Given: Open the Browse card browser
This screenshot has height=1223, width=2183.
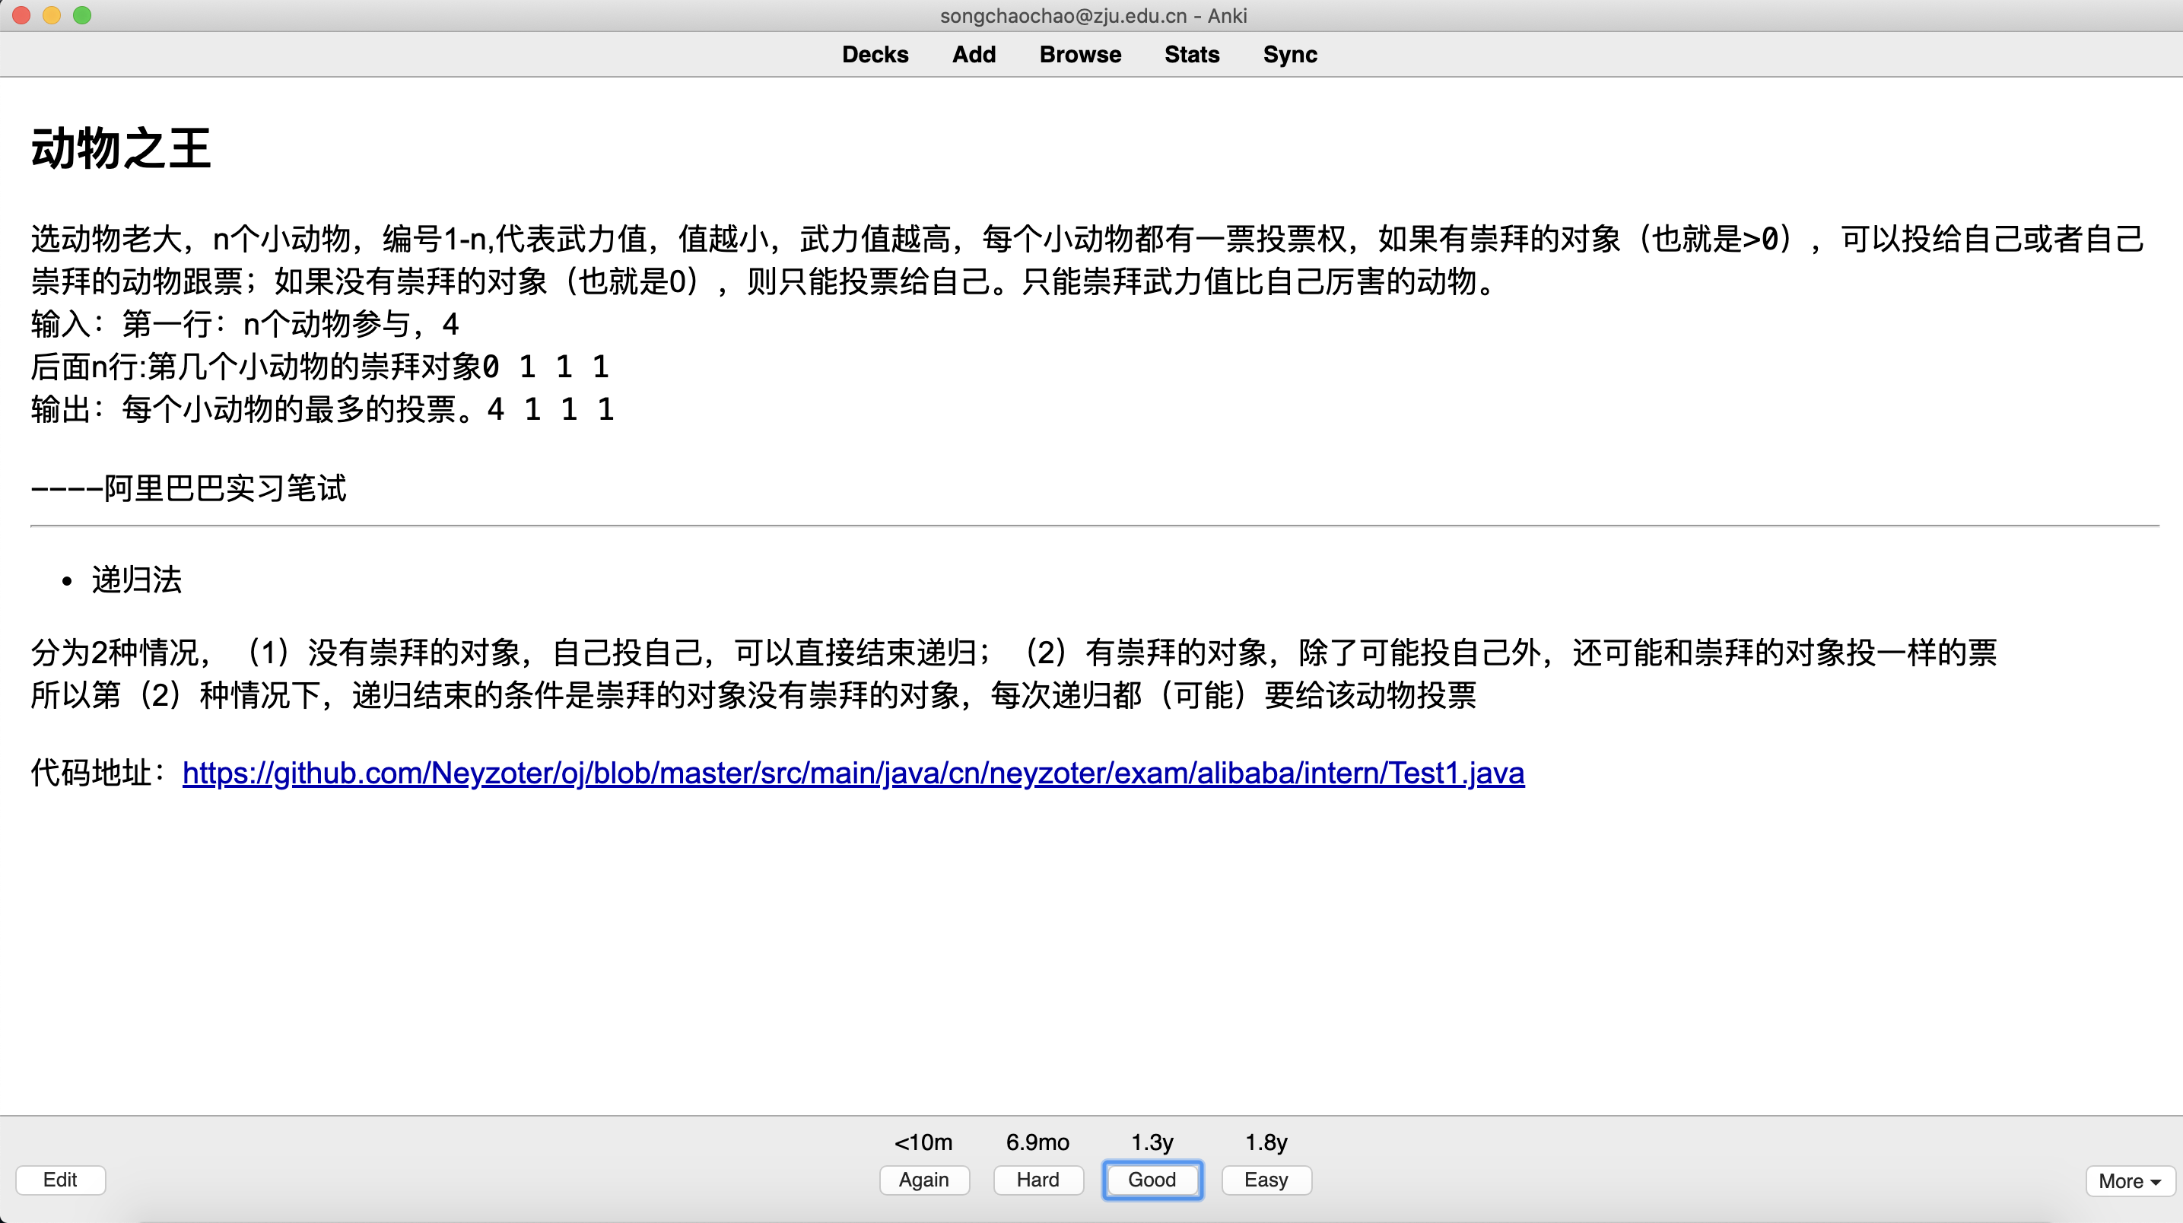Looking at the screenshot, I should (1079, 54).
